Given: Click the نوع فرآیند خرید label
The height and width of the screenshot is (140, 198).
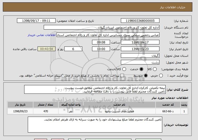Looking at the screenshot, I should pos(178,76).
